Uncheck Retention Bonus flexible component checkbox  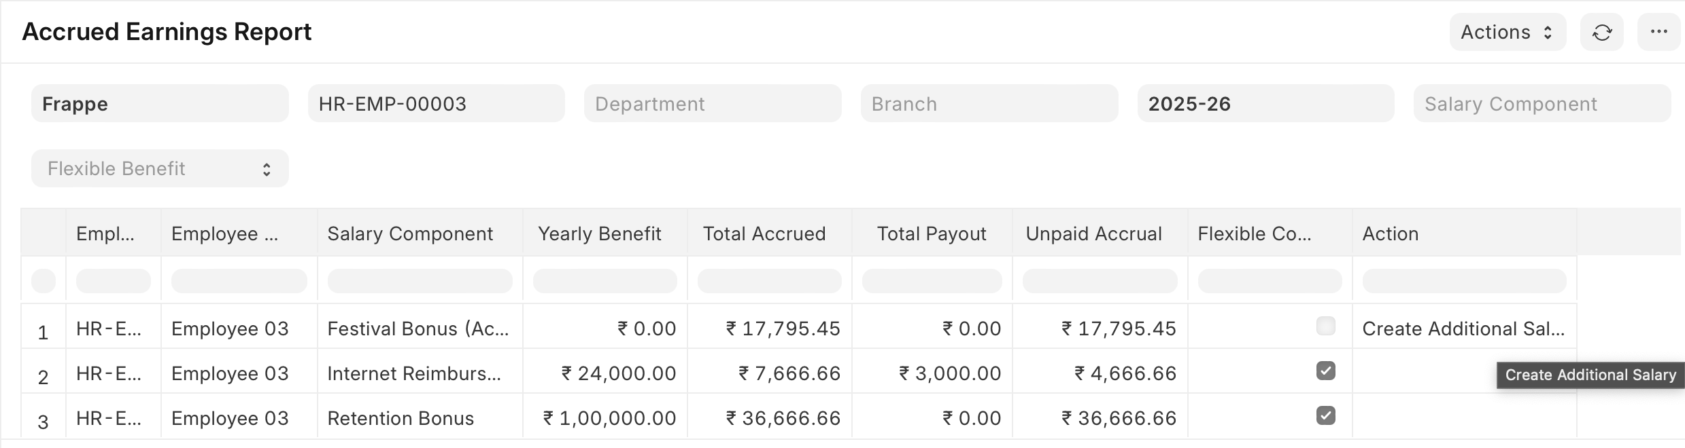[1325, 415]
